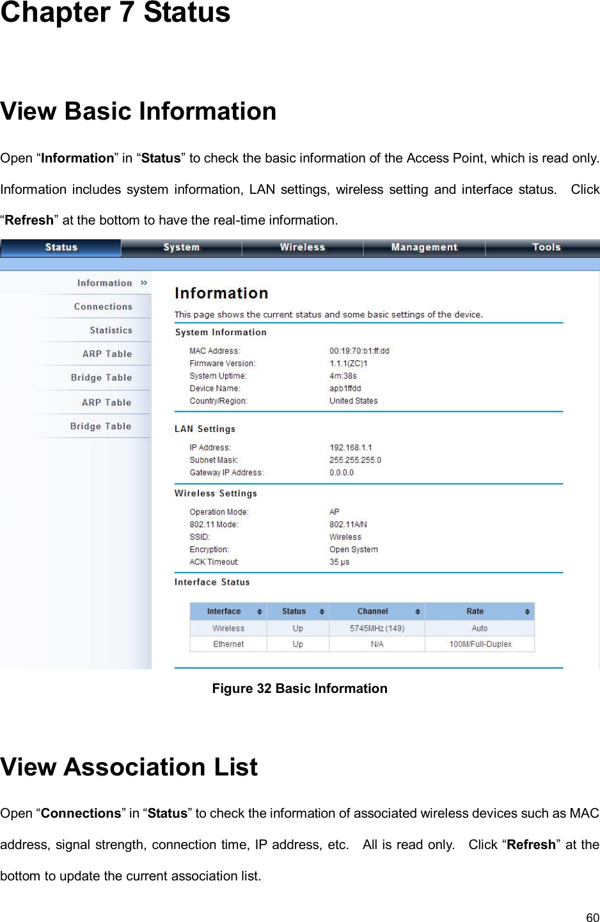Image resolution: width=600 pixels, height=922 pixels.
Task: Open Connections in the sidebar
Action: point(103,306)
